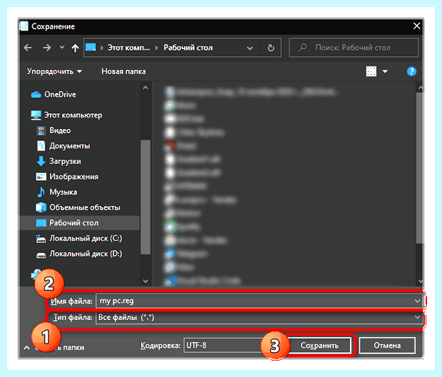Go back using the left arrow

pyautogui.click(x=28, y=48)
